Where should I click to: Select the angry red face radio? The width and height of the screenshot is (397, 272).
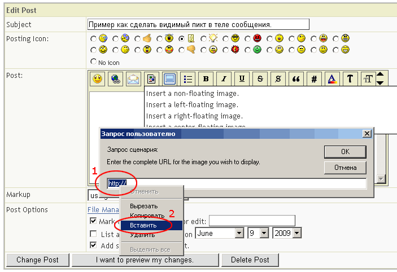(x=247, y=39)
